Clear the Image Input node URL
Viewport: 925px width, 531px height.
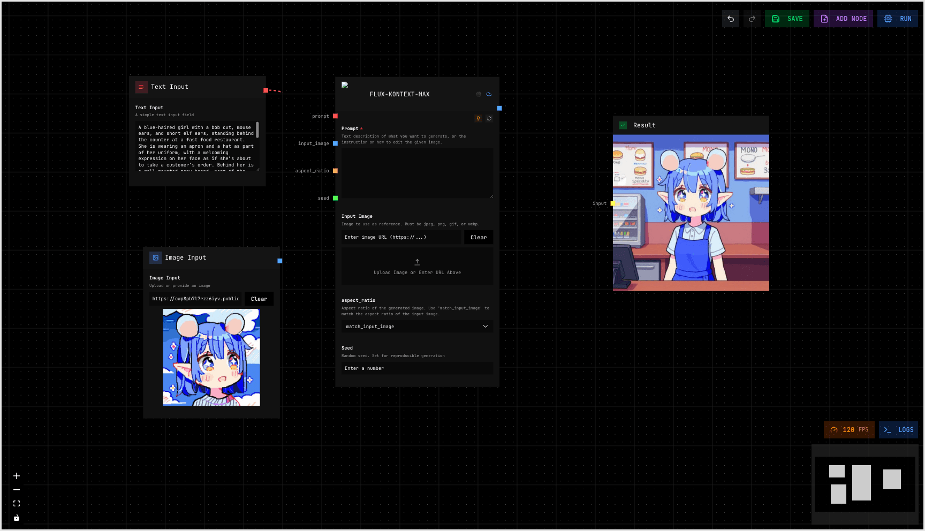(x=259, y=299)
